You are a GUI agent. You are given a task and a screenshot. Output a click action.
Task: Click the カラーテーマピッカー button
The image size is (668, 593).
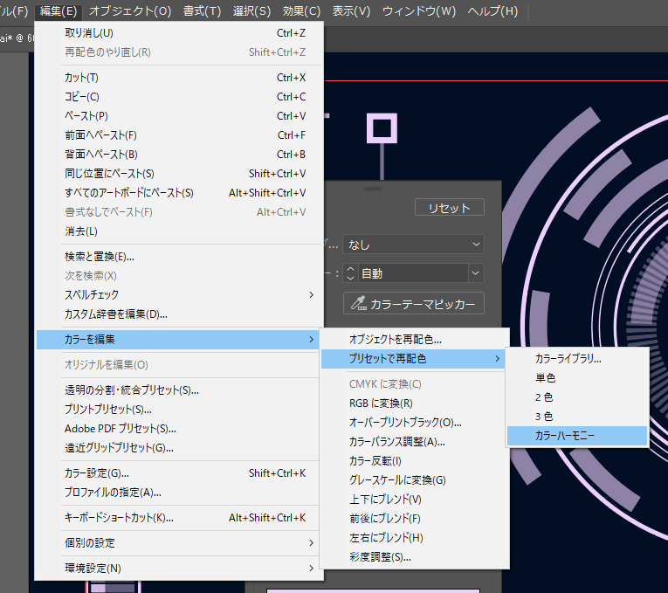(414, 303)
